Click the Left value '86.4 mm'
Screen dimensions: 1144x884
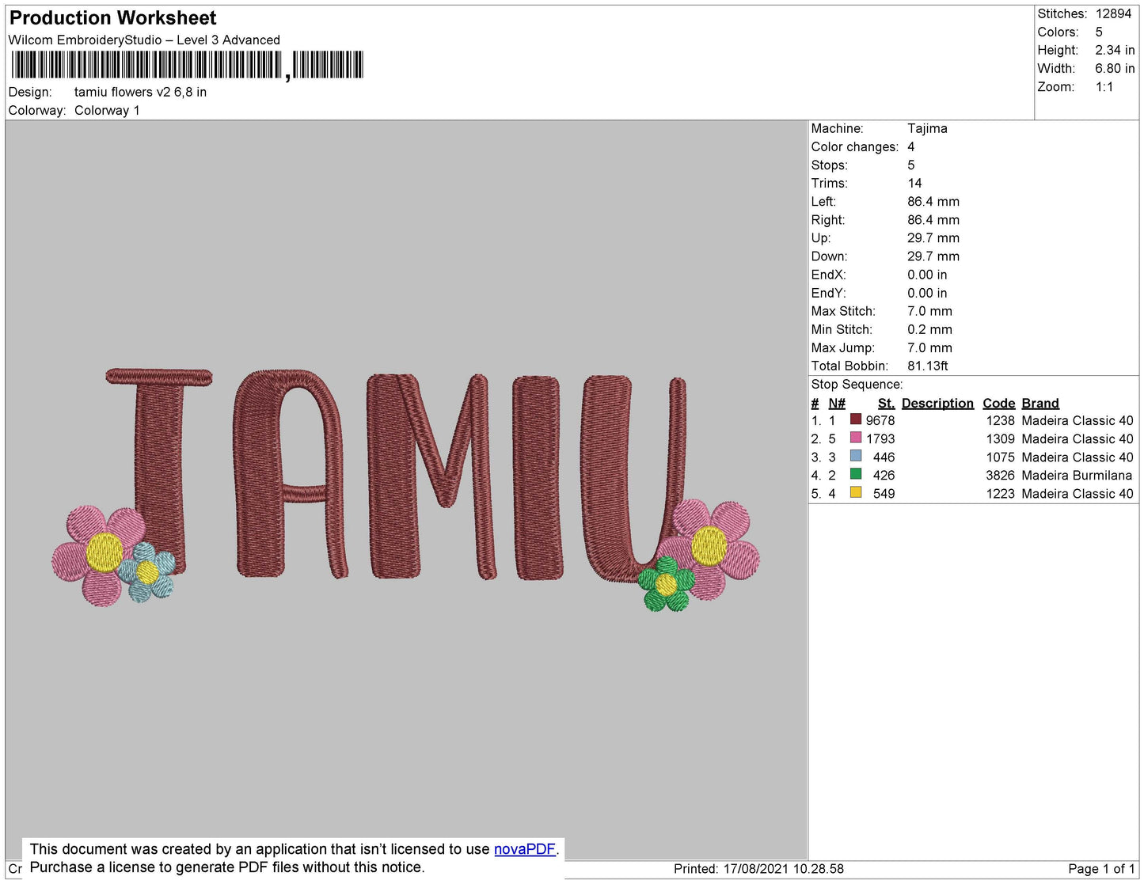[933, 202]
